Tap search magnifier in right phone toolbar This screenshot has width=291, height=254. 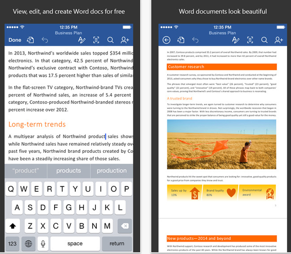pyautogui.click(x=264, y=40)
